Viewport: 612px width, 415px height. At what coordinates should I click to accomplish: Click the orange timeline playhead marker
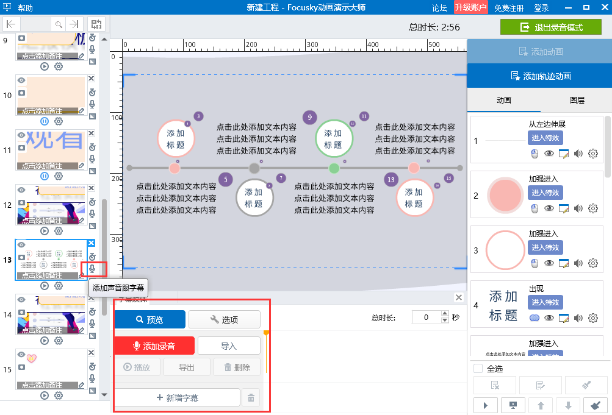point(267,333)
